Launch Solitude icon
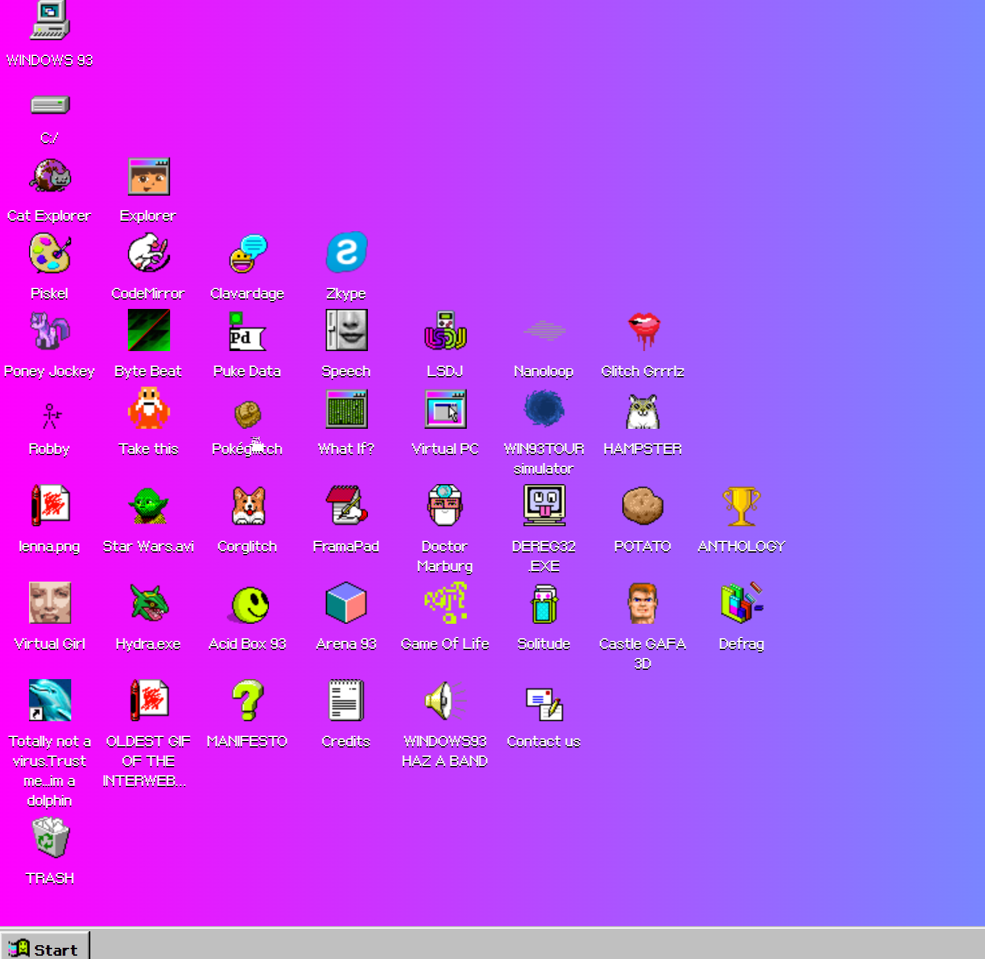This screenshot has height=959, width=985. tap(544, 603)
